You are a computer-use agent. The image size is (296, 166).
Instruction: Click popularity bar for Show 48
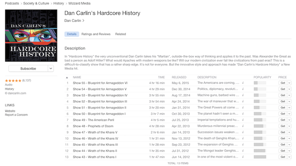pos(260,126)
